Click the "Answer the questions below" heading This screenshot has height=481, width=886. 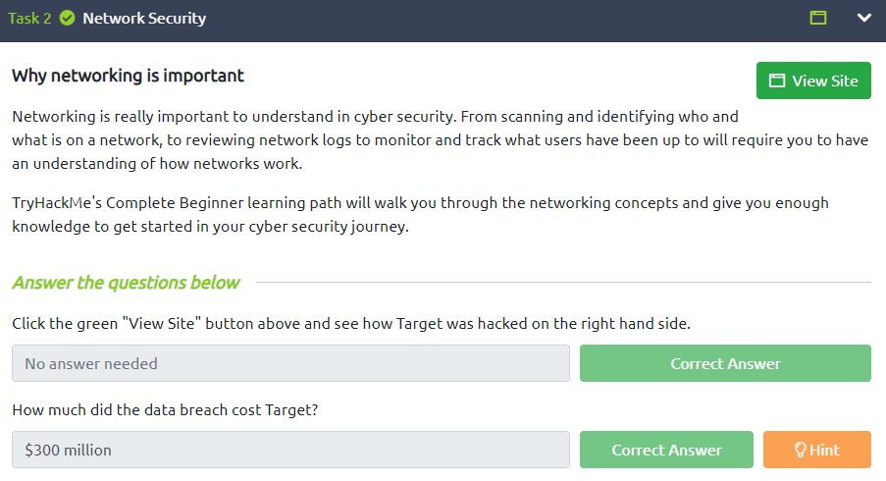coord(126,282)
